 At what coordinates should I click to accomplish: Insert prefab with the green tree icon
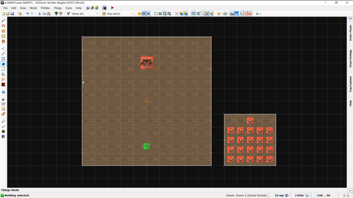pyautogui.click(x=56, y=14)
